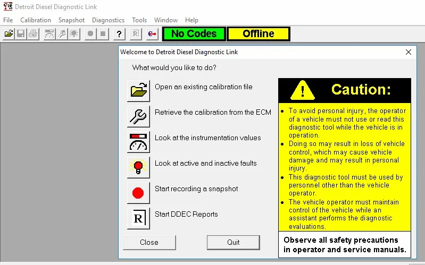
Task: Click the 'Observe all safety precautions' notice text
Action: (x=345, y=245)
